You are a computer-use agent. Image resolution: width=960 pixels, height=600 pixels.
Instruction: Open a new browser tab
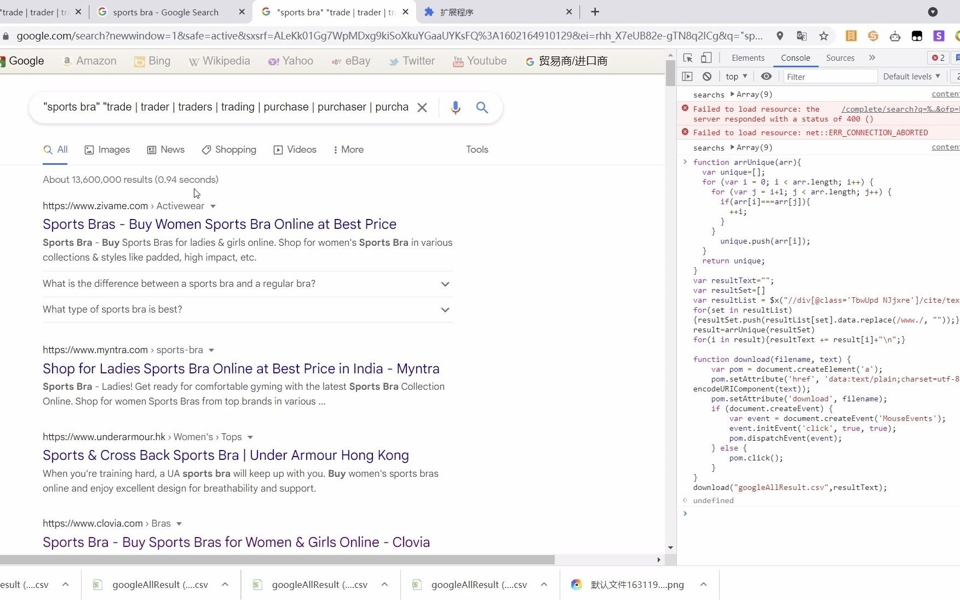[x=595, y=11]
